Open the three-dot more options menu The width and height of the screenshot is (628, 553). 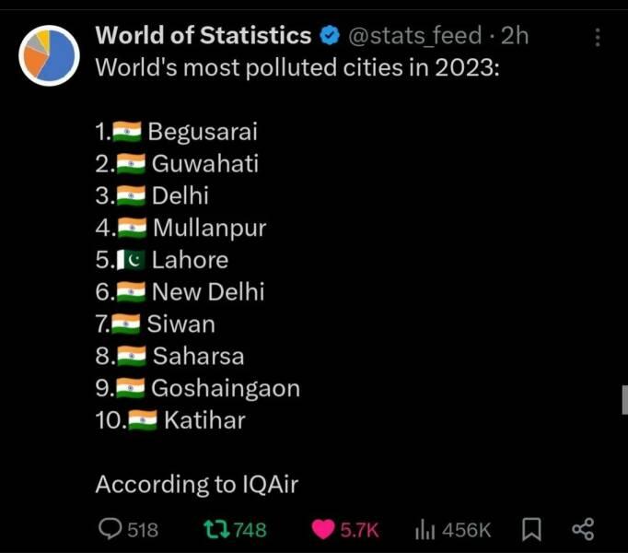pyautogui.click(x=598, y=37)
